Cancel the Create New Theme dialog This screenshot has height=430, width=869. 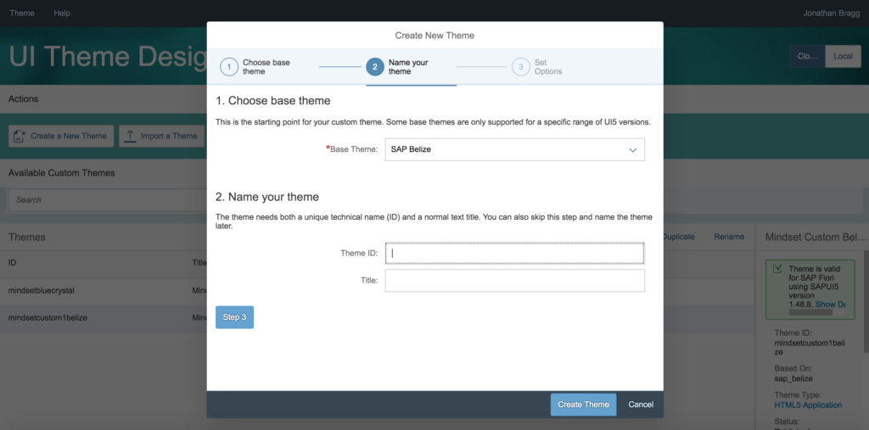click(641, 405)
